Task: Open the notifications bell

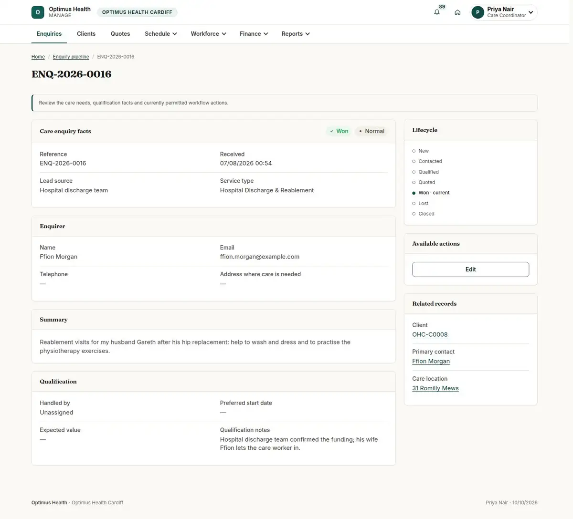Action: (x=437, y=12)
